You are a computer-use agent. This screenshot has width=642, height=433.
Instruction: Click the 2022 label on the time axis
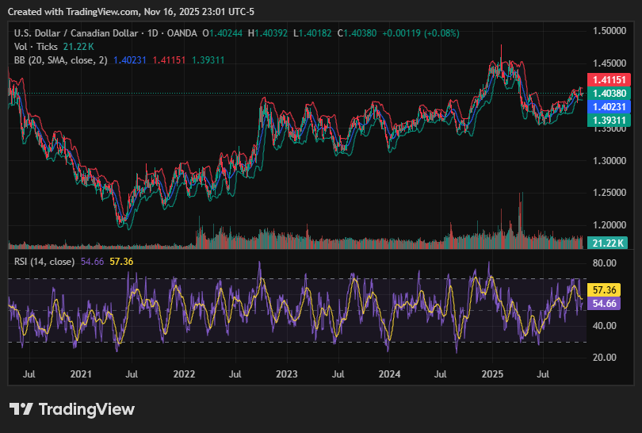(x=184, y=373)
